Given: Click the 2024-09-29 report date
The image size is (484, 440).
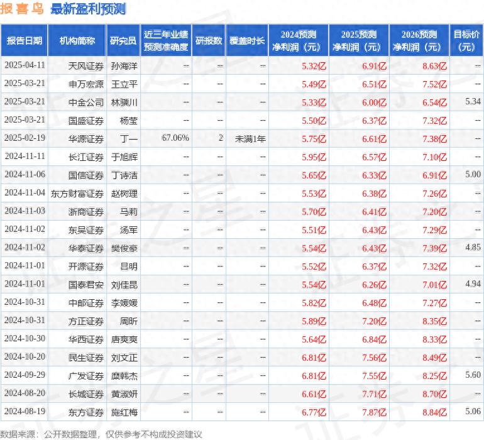Looking at the screenshot, I should point(25,375).
